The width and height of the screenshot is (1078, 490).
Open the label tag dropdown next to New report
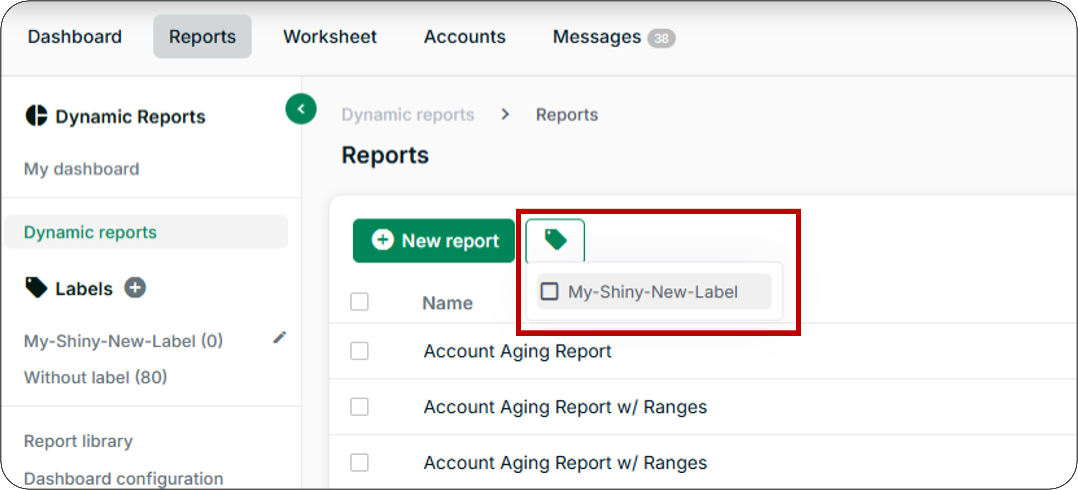click(555, 240)
